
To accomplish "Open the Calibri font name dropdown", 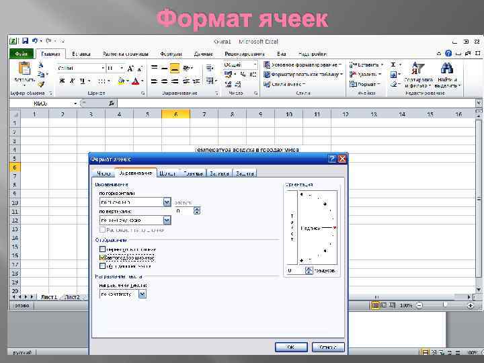I will pos(103,68).
